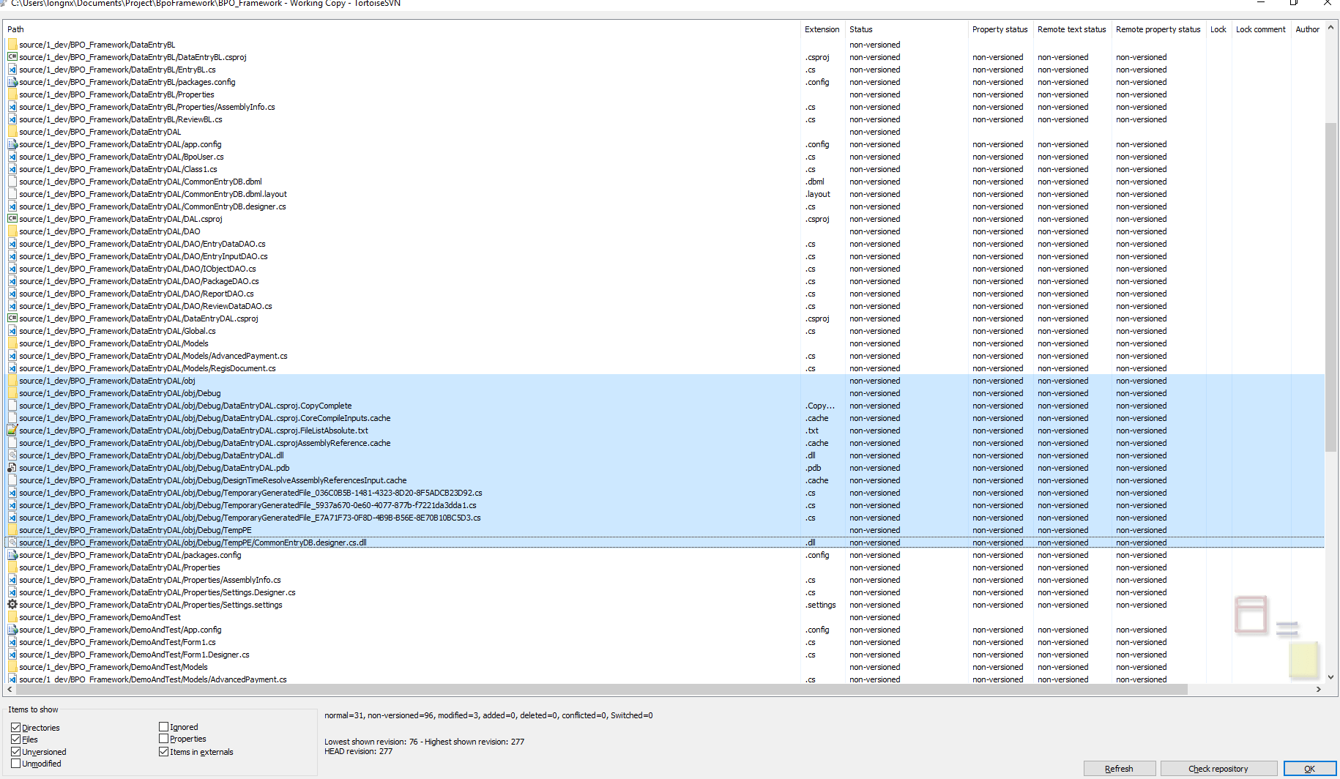Click the Author column header
This screenshot has width=1340, height=779.
[x=1307, y=29]
